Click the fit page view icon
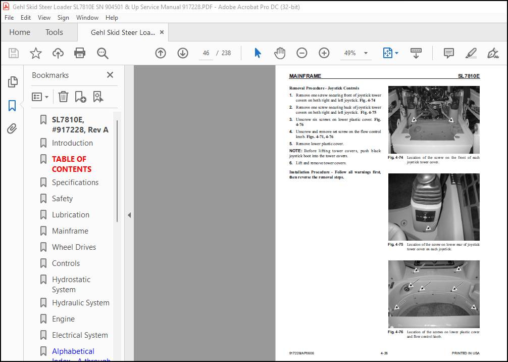The width and height of the screenshot is (508, 362). (x=387, y=53)
